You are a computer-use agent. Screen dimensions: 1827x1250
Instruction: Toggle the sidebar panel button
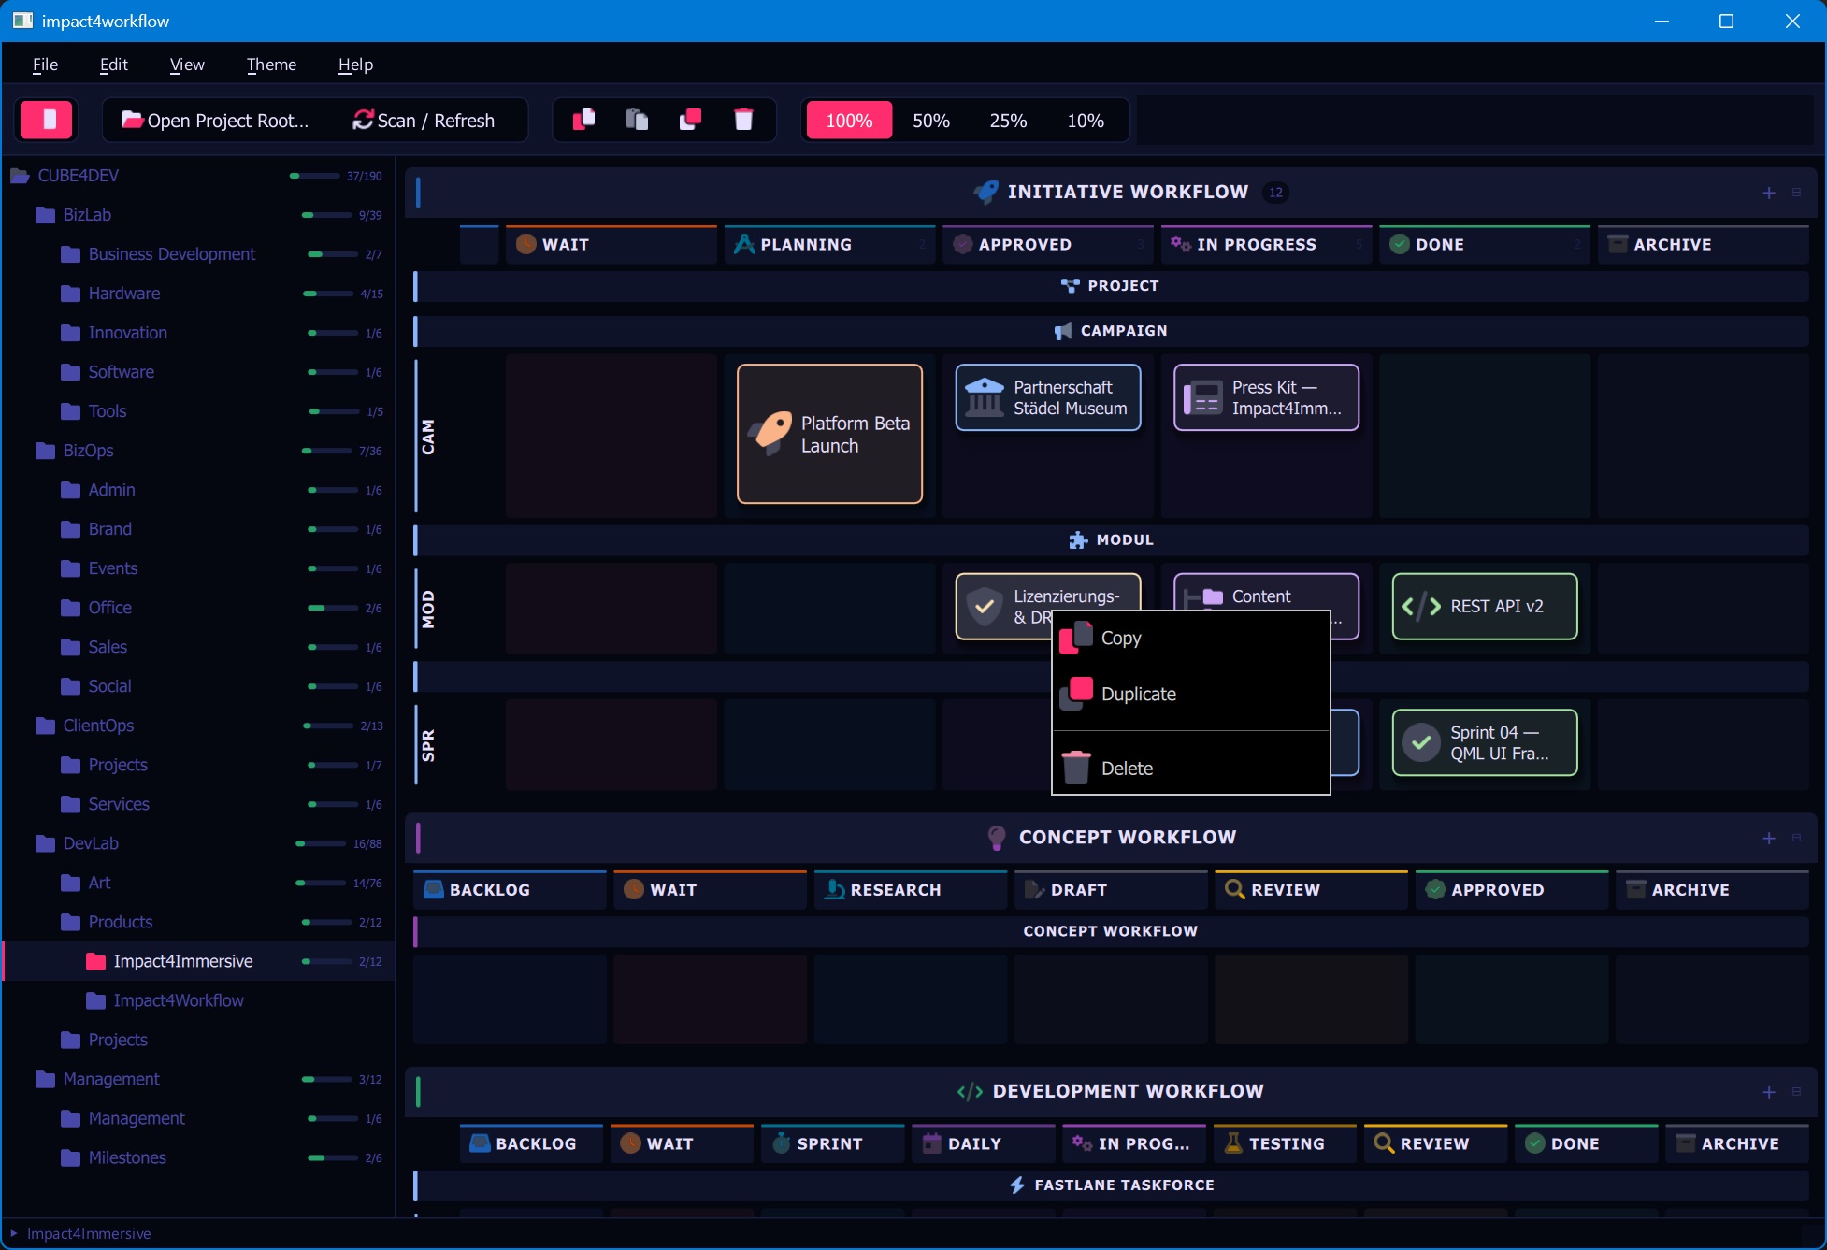[46, 120]
